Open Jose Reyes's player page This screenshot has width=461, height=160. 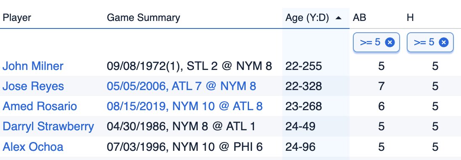[33, 86]
